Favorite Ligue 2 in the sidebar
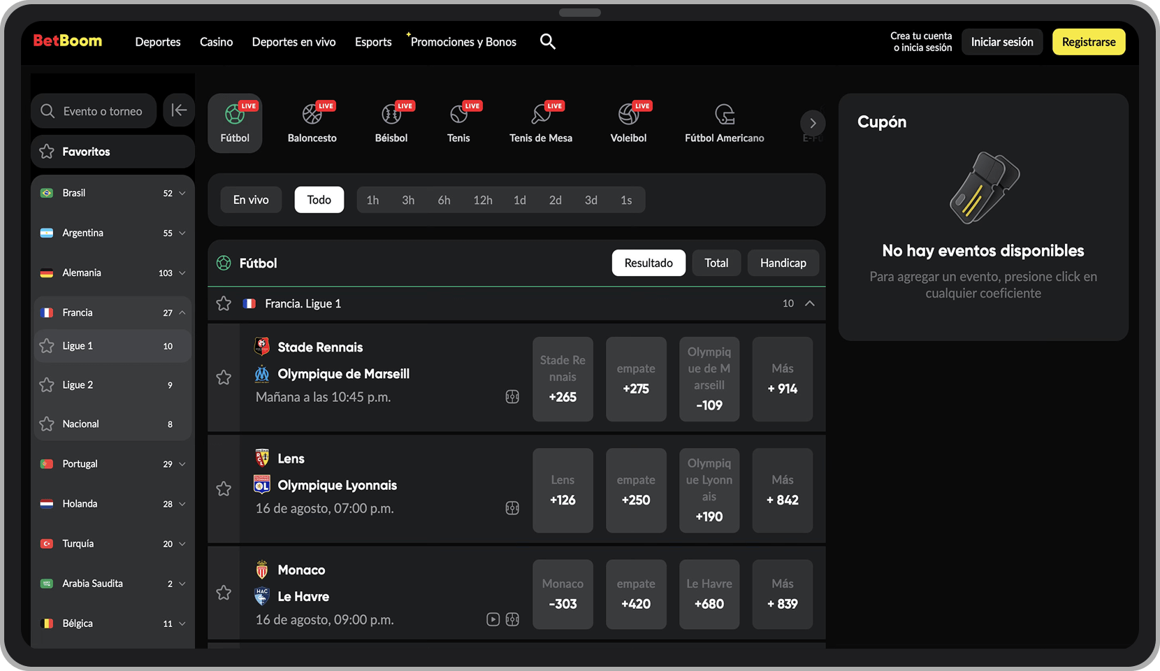 pyautogui.click(x=47, y=385)
